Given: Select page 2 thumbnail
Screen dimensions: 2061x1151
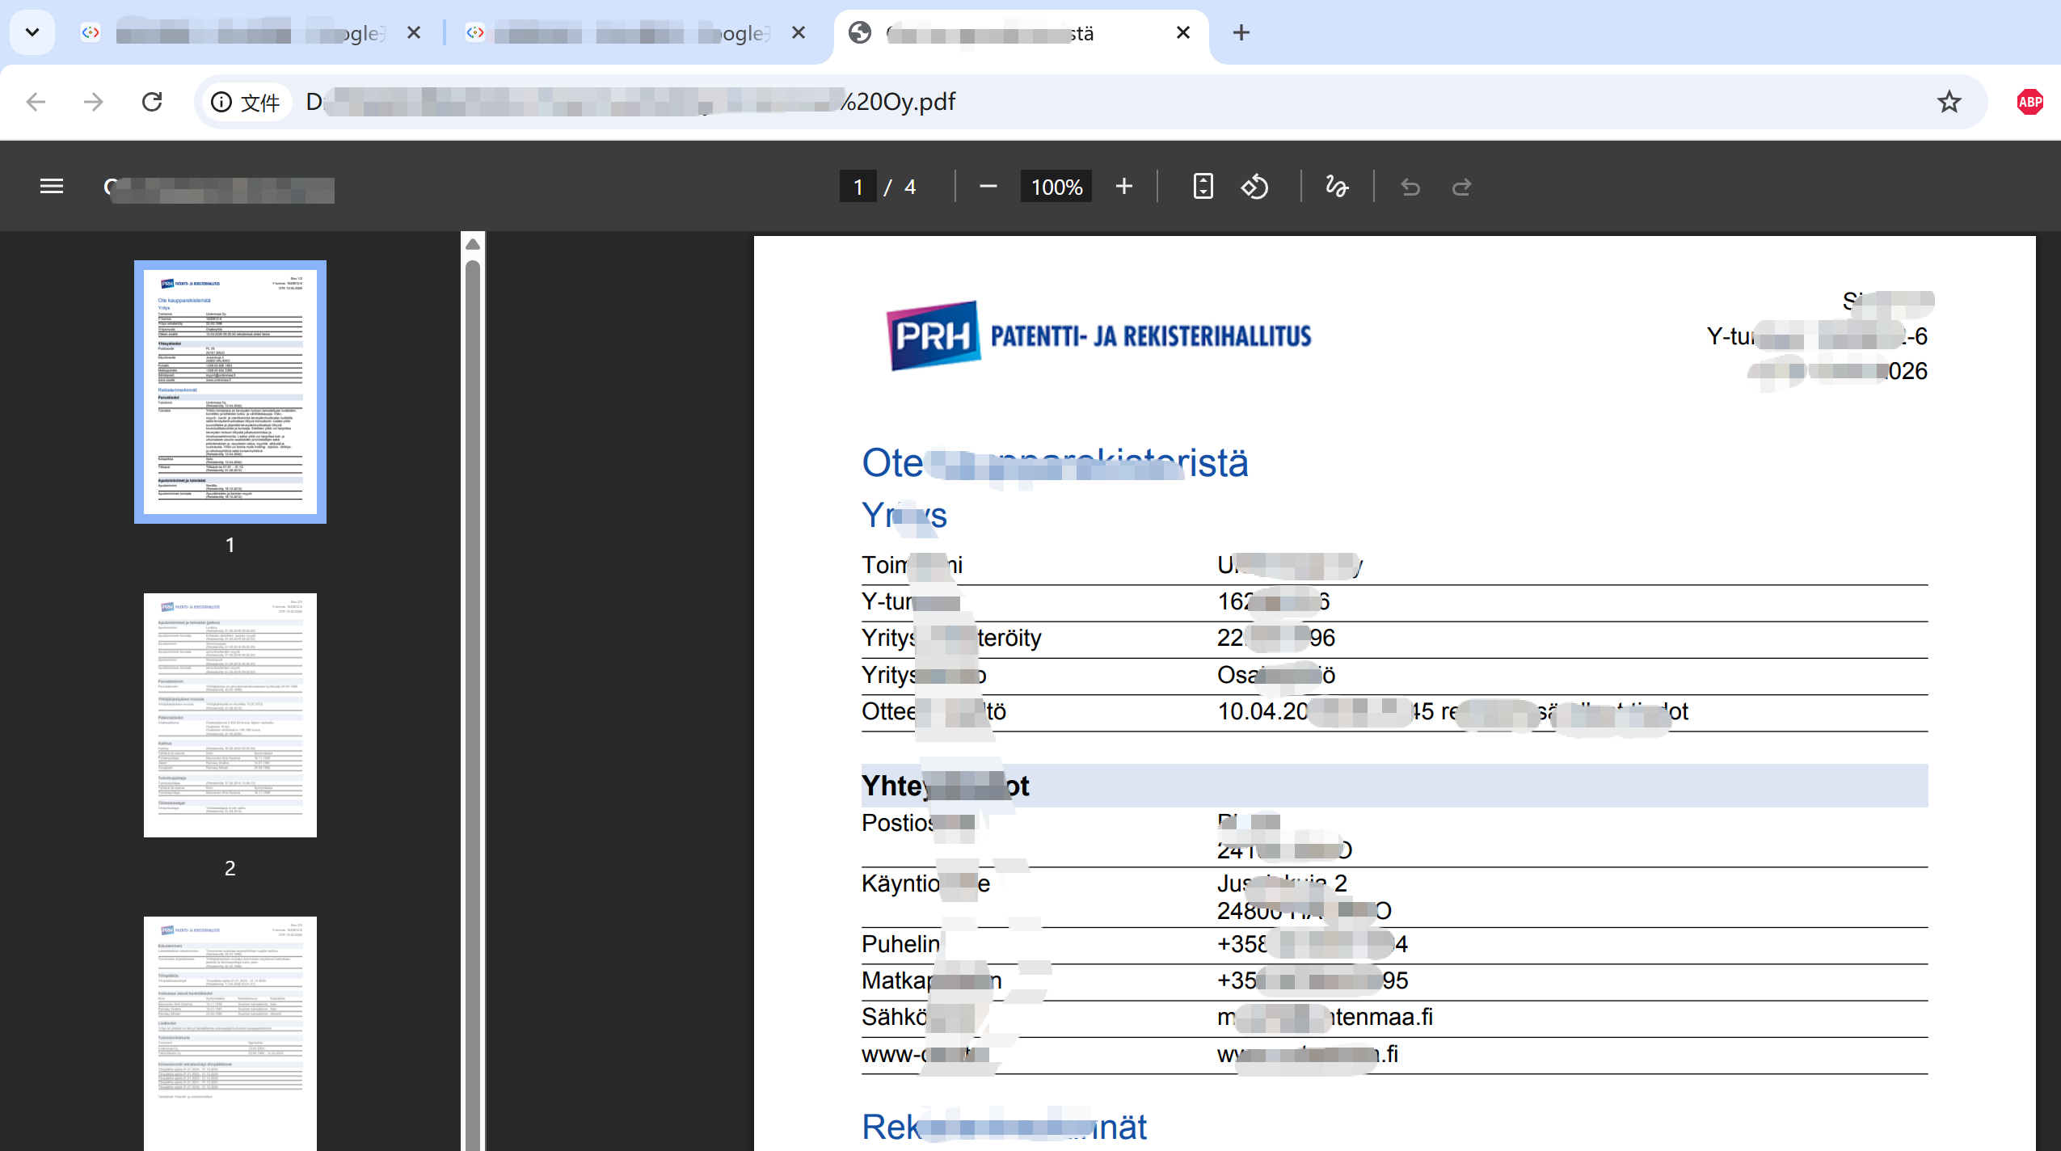Looking at the screenshot, I should coord(230,715).
